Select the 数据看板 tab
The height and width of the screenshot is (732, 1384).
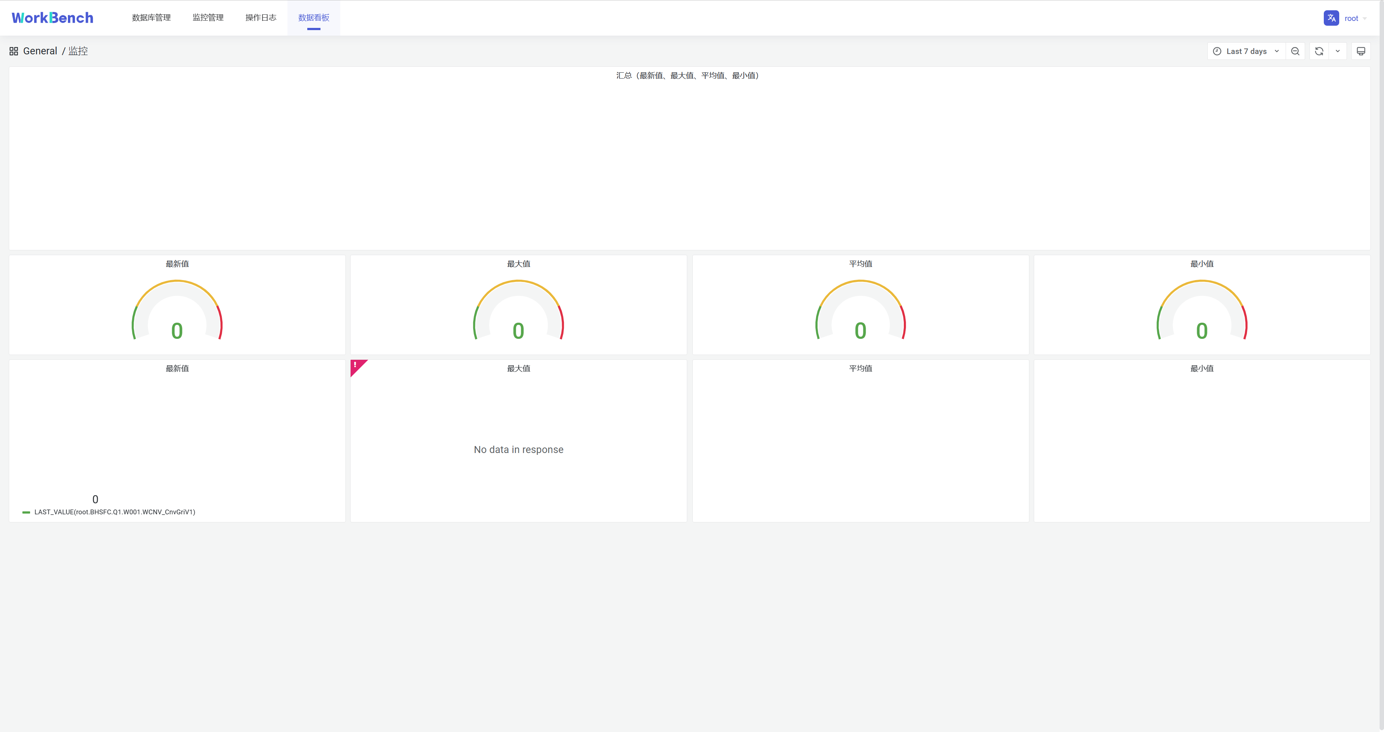tap(314, 18)
